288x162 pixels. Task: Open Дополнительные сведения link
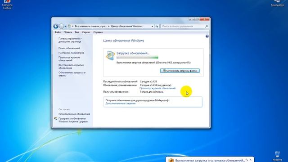[x=120, y=103]
